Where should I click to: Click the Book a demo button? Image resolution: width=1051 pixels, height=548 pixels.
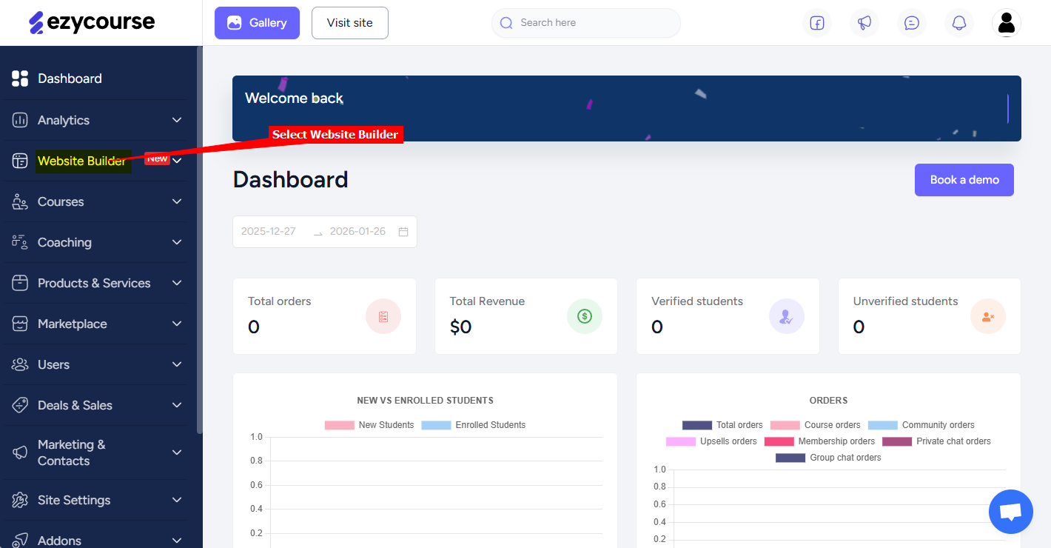coord(964,179)
